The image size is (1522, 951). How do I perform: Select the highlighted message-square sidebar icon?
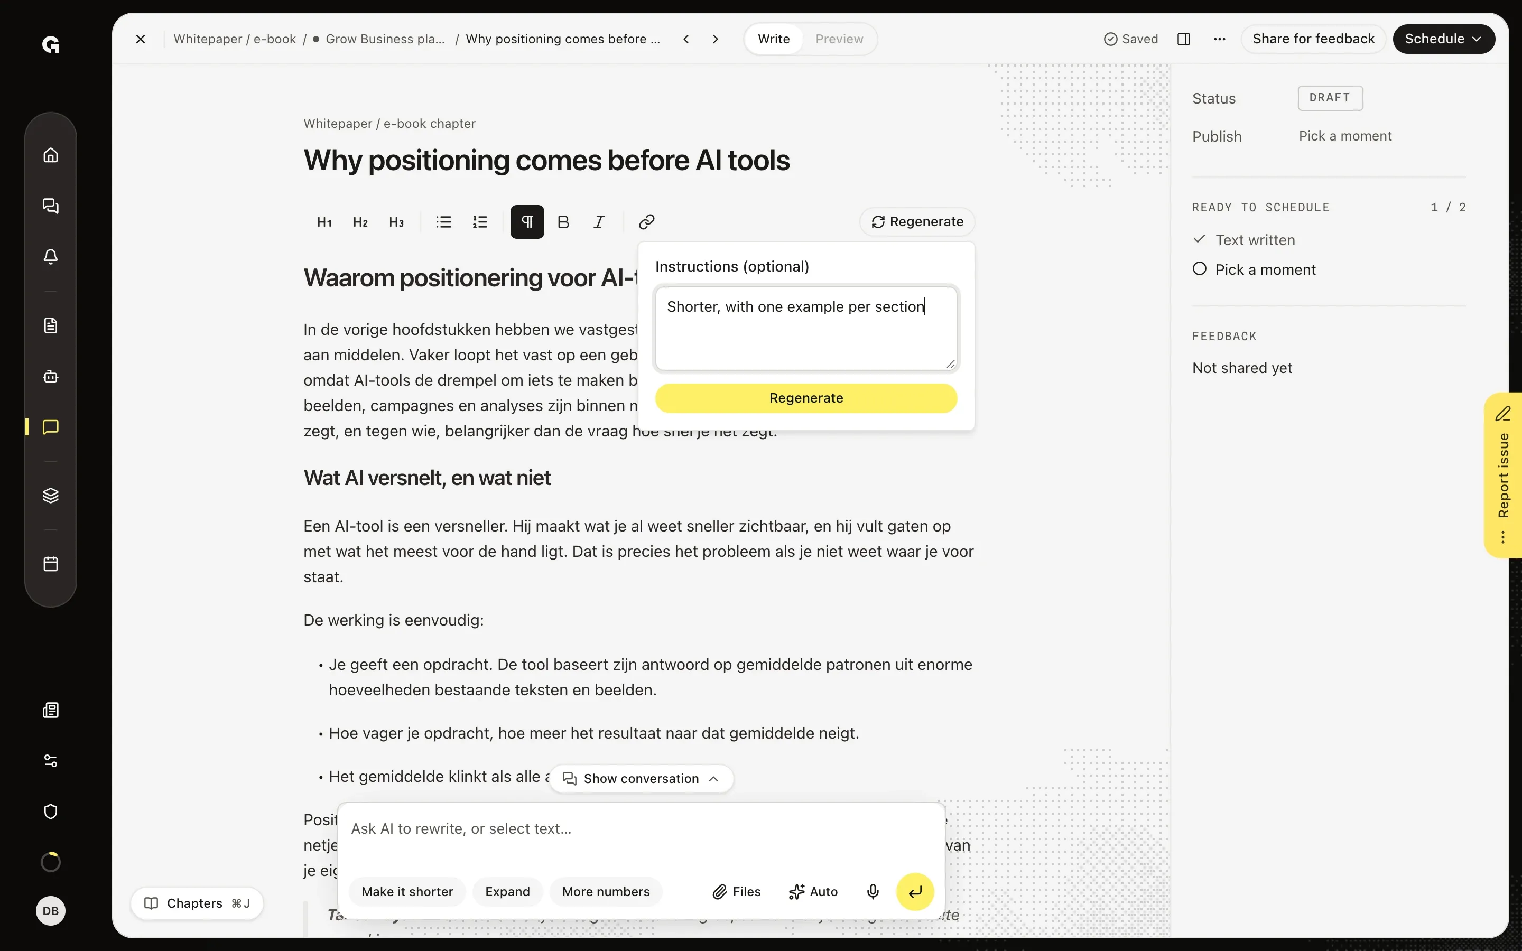click(50, 427)
